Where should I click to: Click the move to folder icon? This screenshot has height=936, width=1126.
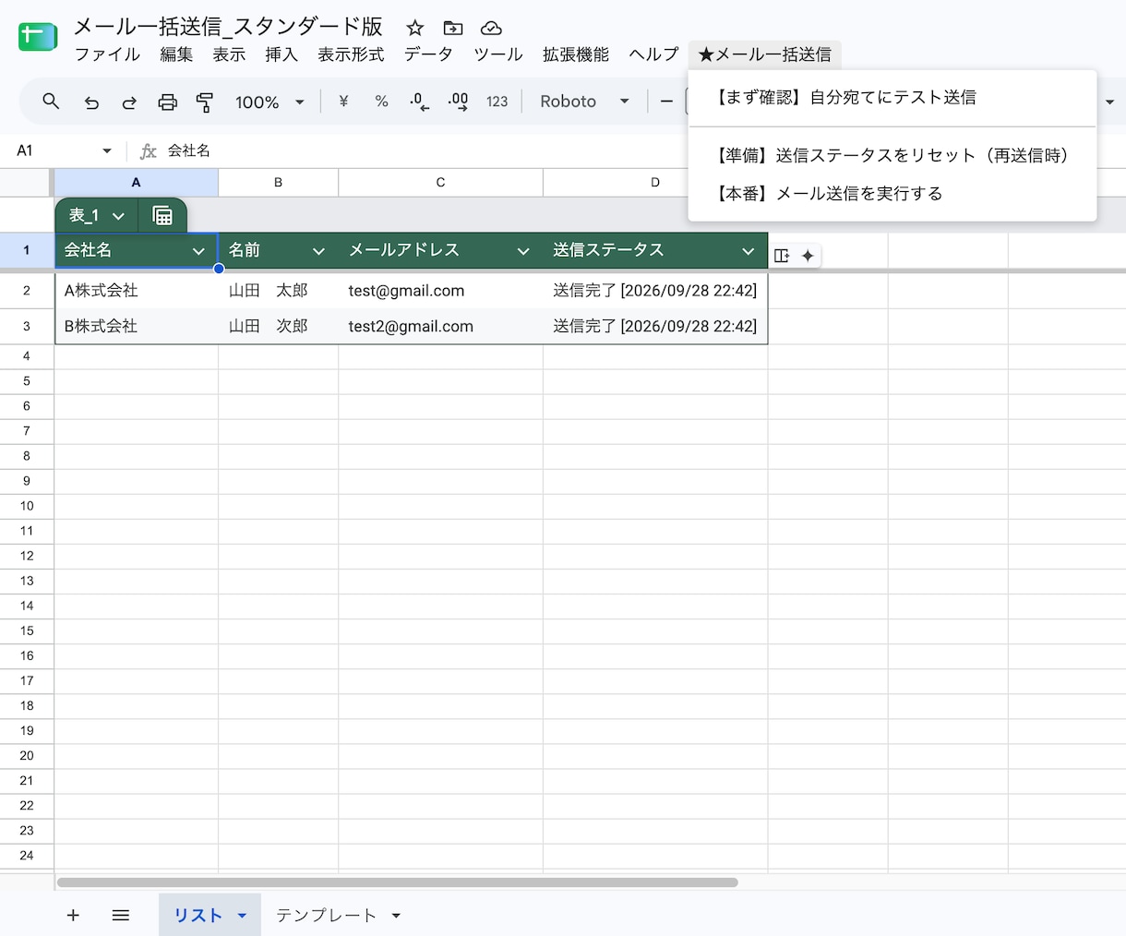pos(453,28)
